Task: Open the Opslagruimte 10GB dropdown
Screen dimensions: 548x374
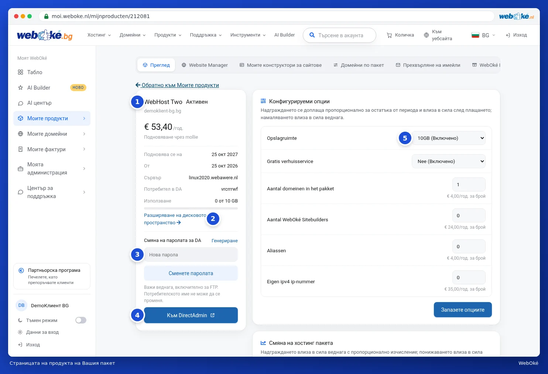Action: point(449,138)
